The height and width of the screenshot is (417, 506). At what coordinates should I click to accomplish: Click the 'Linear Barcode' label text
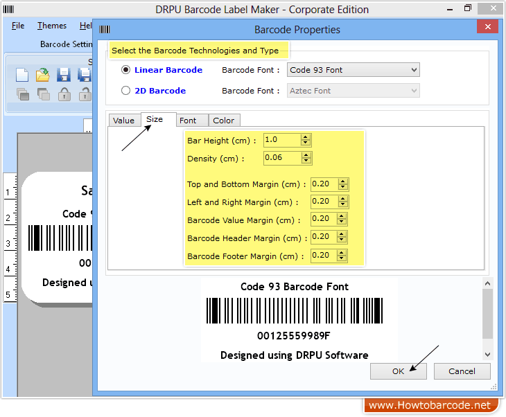click(168, 70)
